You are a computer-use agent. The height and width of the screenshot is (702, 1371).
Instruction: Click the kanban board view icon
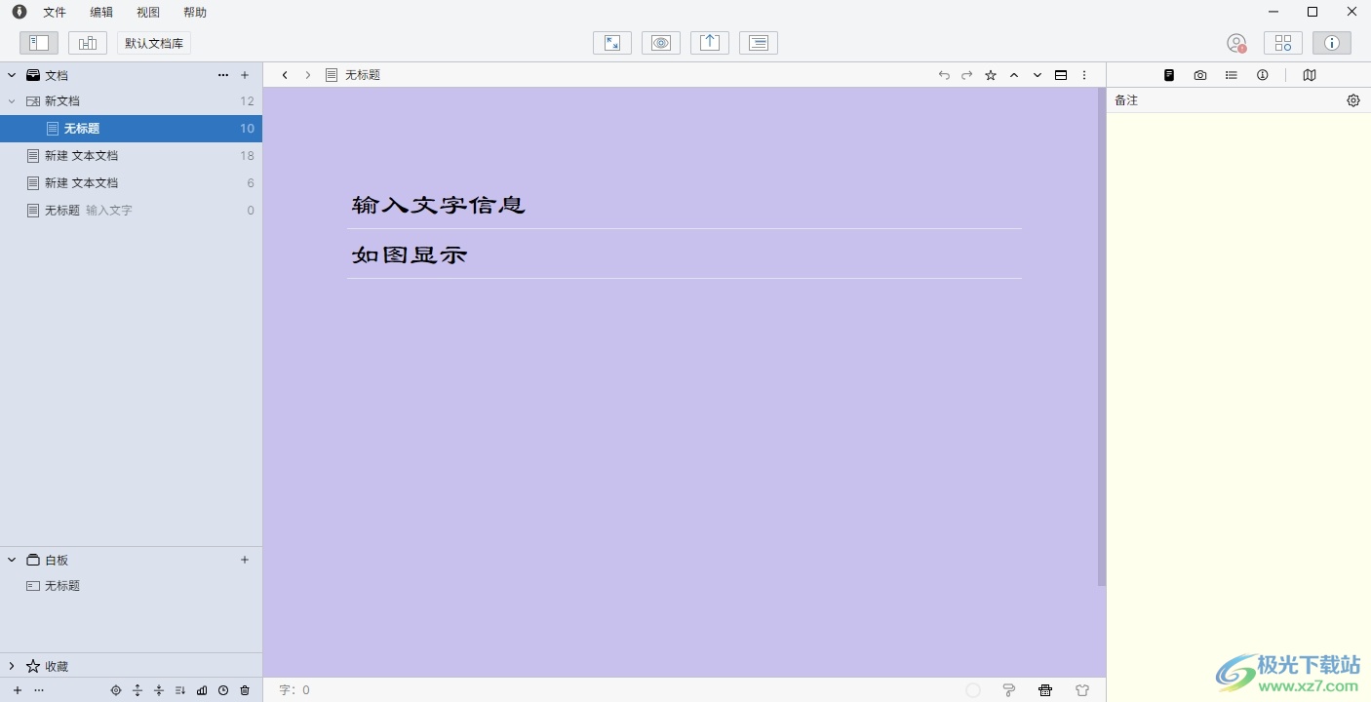click(88, 43)
